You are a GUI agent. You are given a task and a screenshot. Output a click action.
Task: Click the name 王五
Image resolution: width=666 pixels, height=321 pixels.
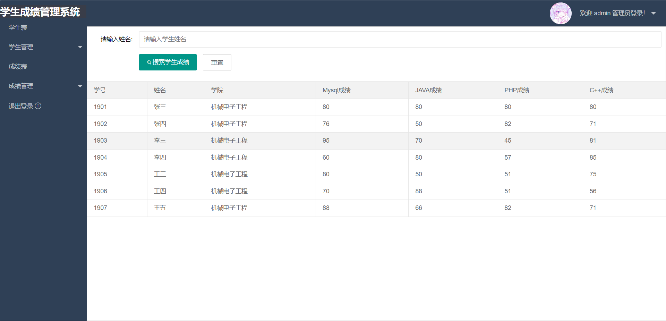[x=160, y=208]
